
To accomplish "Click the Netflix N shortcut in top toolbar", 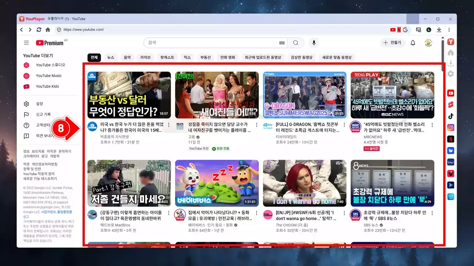I will pyautogui.click(x=399, y=30).
